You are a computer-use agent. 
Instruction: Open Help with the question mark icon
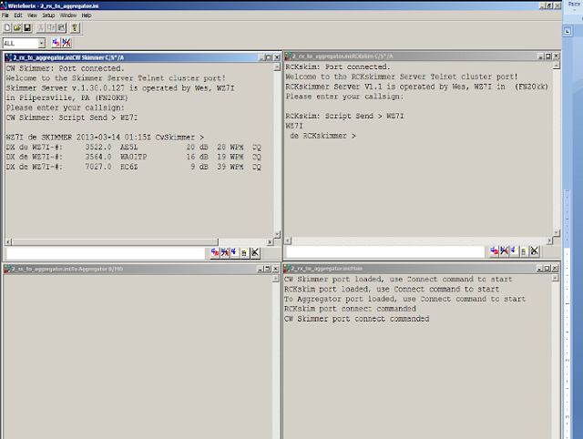75,28
